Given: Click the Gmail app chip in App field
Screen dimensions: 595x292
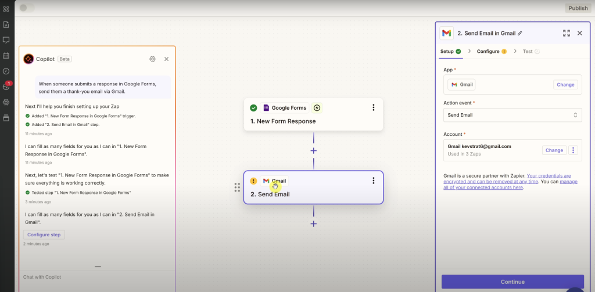Looking at the screenshot, I should [461, 85].
